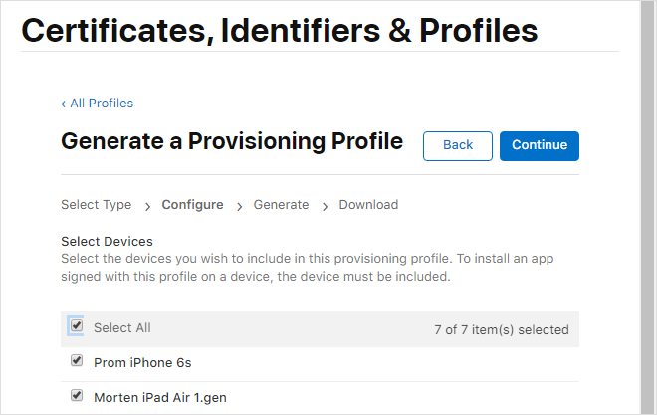Screen dimensions: 657x415
Task: Click the Select All label text
Action: [121, 328]
